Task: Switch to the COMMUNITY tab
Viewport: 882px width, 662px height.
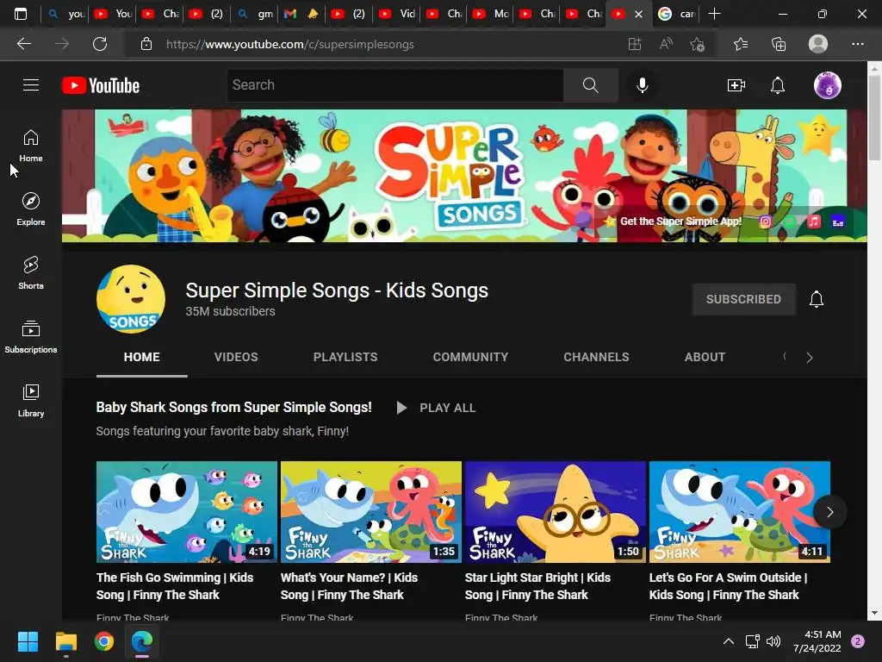Action: pyautogui.click(x=470, y=357)
